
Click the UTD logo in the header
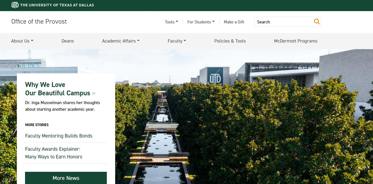tap(15, 5)
